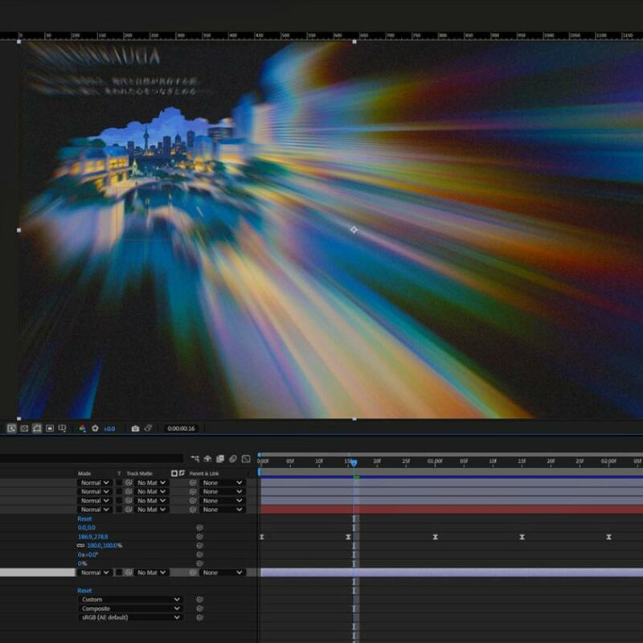Toggle hide shy layers in timeline
Image resolution: width=643 pixels, height=643 pixels.
[x=207, y=458]
